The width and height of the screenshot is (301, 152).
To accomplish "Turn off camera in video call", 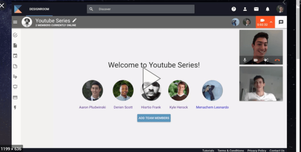I will pyautogui.click(x=255, y=60).
